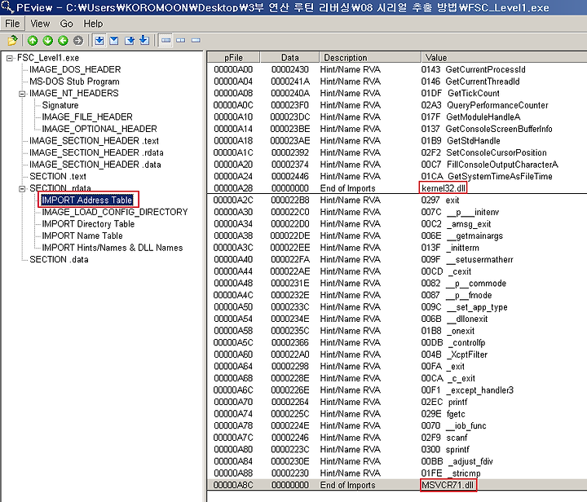The height and width of the screenshot is (502, 587).
Task: Collapse the SECTION .rdata tree node
Action: click(22, 188)
